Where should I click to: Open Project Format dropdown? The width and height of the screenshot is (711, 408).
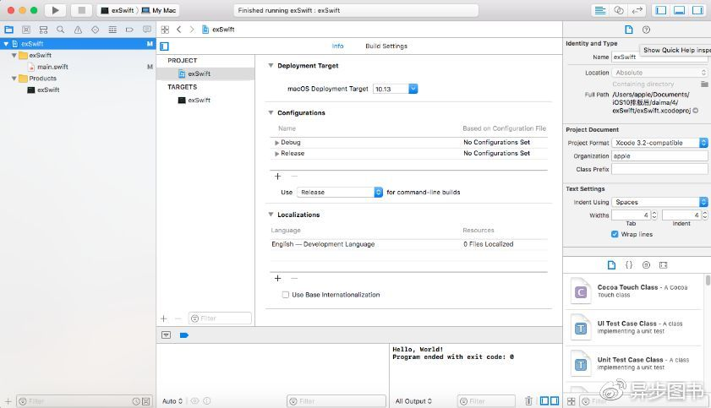[x=659, y=143]
